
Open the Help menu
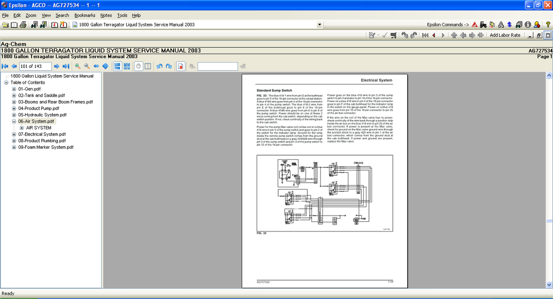(136, 15)
